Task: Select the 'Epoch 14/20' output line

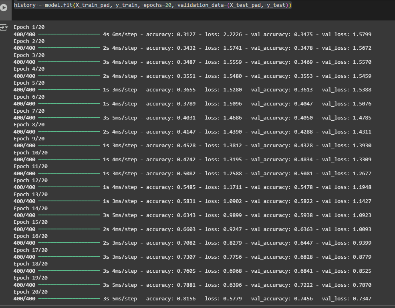Action: click(30, 209)
